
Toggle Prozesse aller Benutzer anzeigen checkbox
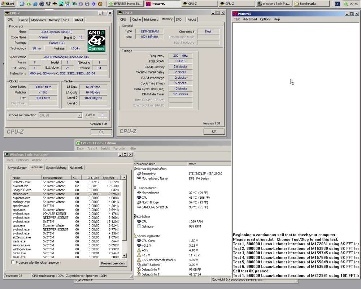(x=13, y=262)
